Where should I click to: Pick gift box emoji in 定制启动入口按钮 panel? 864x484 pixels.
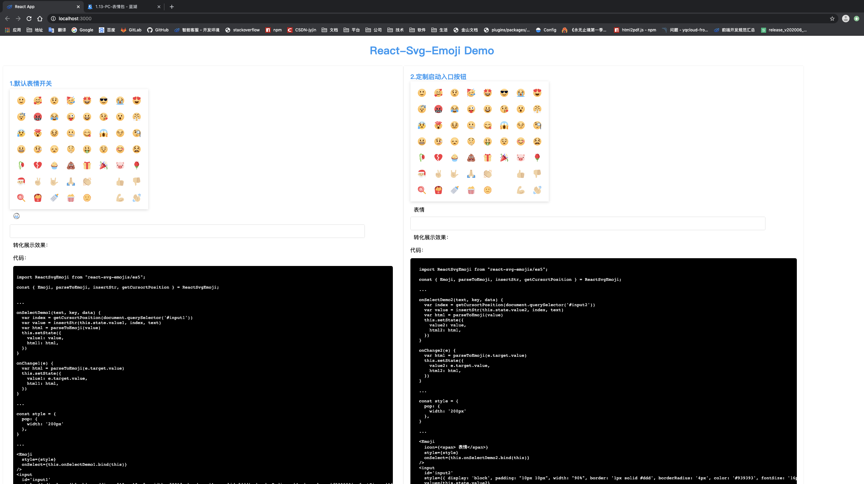pyautogui.click(x=487, y=158)
